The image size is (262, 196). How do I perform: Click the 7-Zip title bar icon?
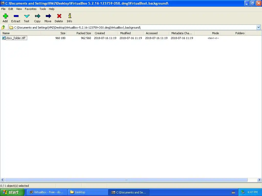point(3,3)
